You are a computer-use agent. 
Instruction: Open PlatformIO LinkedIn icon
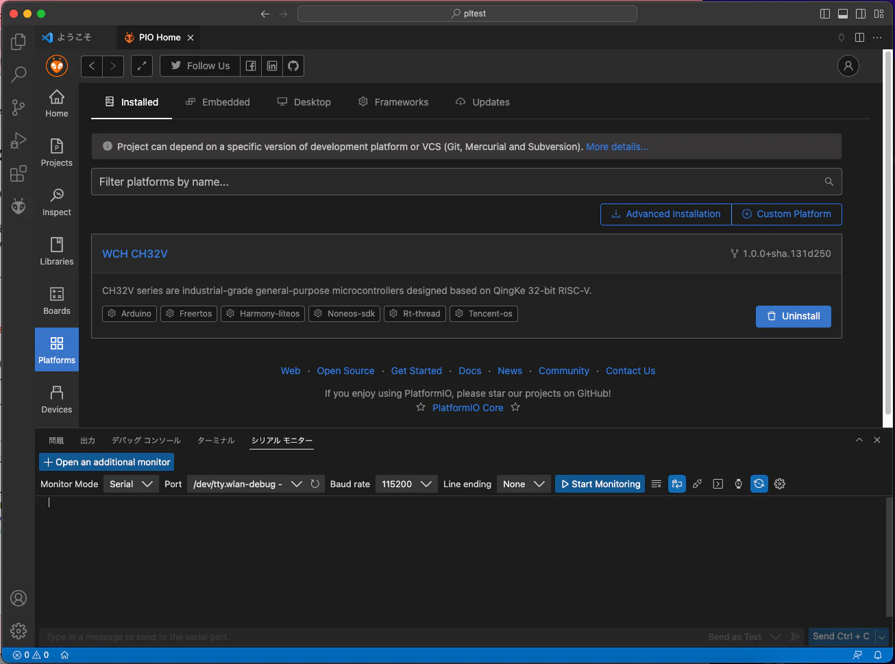(272, 66)
